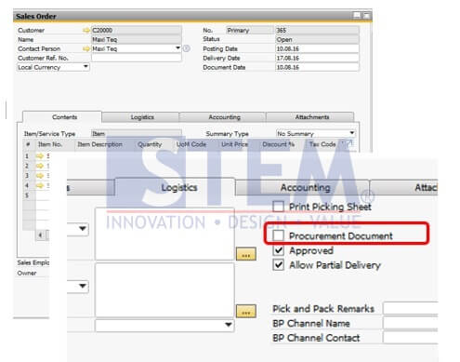Click the golden link arrow beside Customer
The image size is (460, 362).
coord(86,30)
